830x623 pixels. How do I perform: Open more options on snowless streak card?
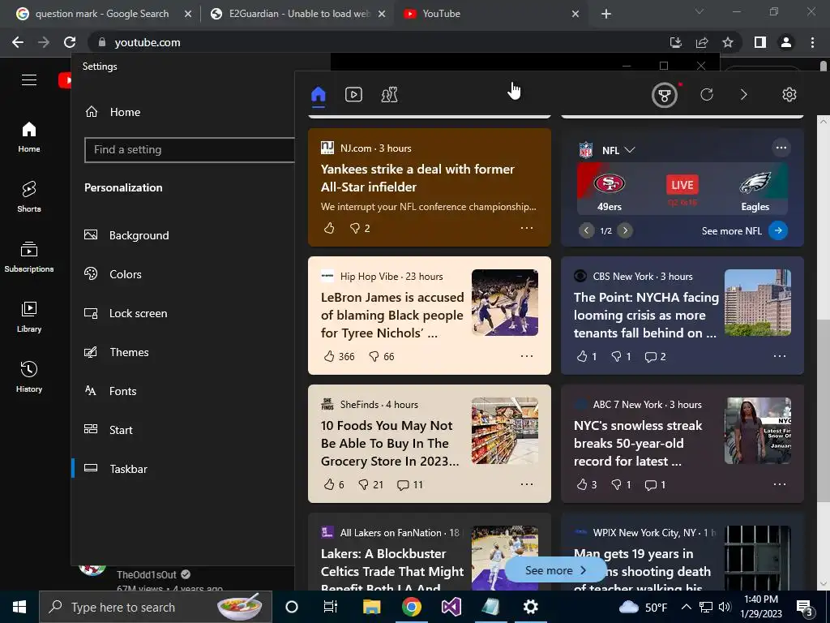pos(780,484)
